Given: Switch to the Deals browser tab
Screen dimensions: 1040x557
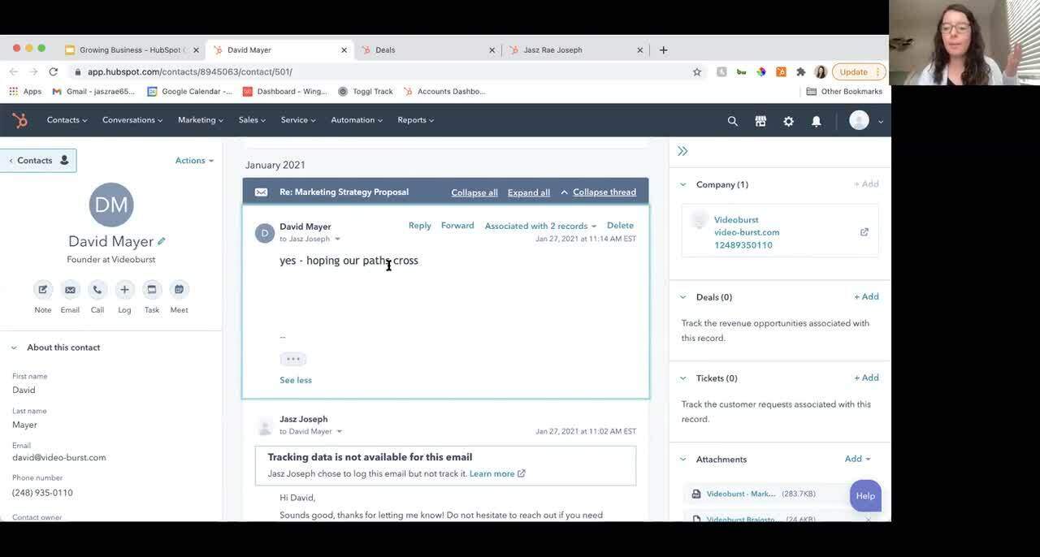Looking at the screenshot, I should point(428,50).
